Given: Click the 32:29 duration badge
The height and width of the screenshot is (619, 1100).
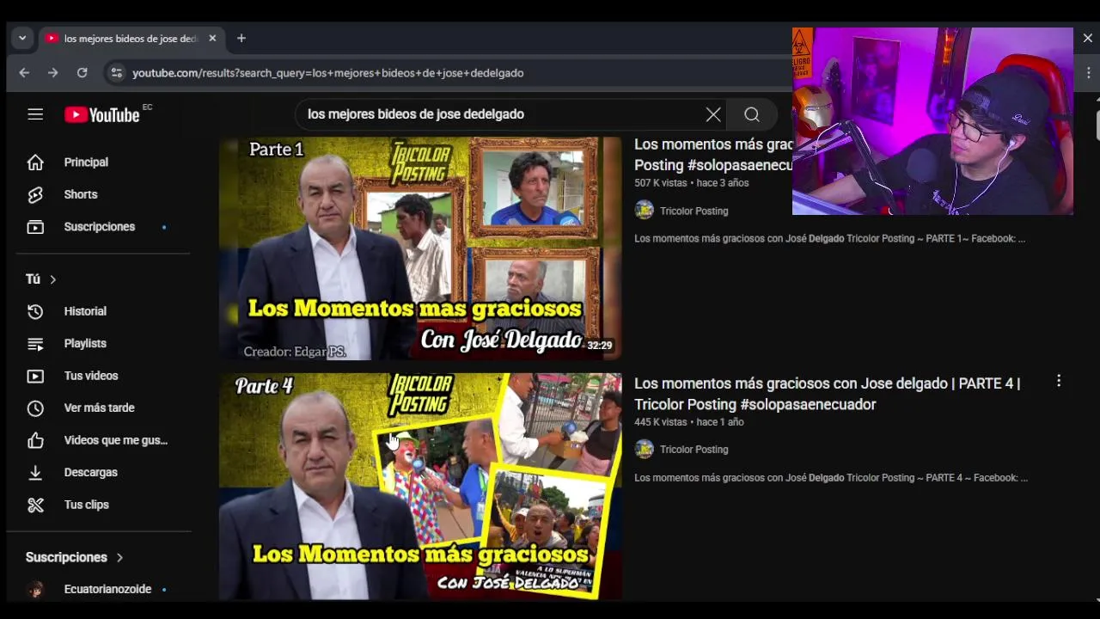Looking at the screenshot, I should [599, 346].
